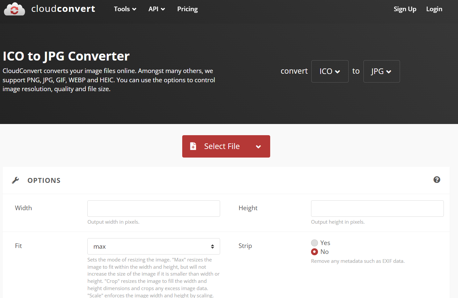Expand the Select File source arrow
The image size is (458, 298).
[x=259, y=147]
